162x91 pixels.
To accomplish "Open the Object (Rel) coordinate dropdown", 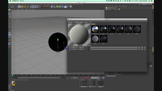I will [x=84, y=87].
